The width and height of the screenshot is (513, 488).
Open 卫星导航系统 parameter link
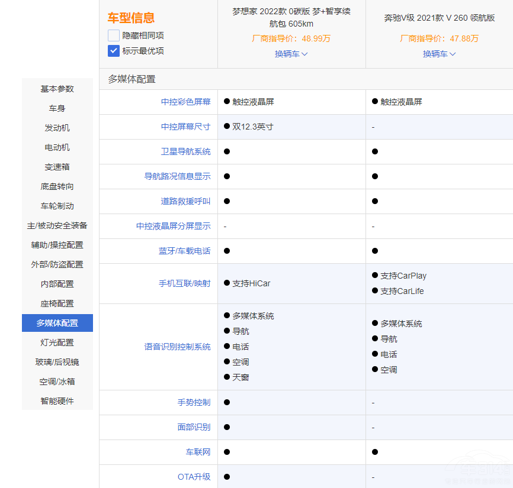point(185,151)
